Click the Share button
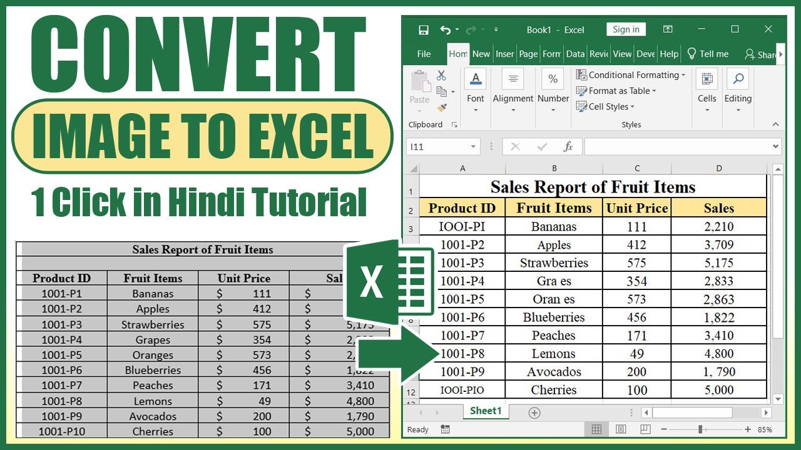The width and height of the screenshot is (801, 450). click(x=760, y=54)
